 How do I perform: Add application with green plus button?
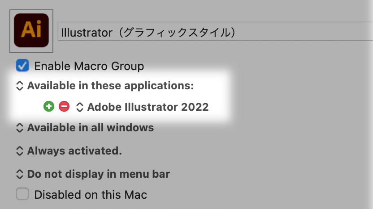click(x=49, y=106)
